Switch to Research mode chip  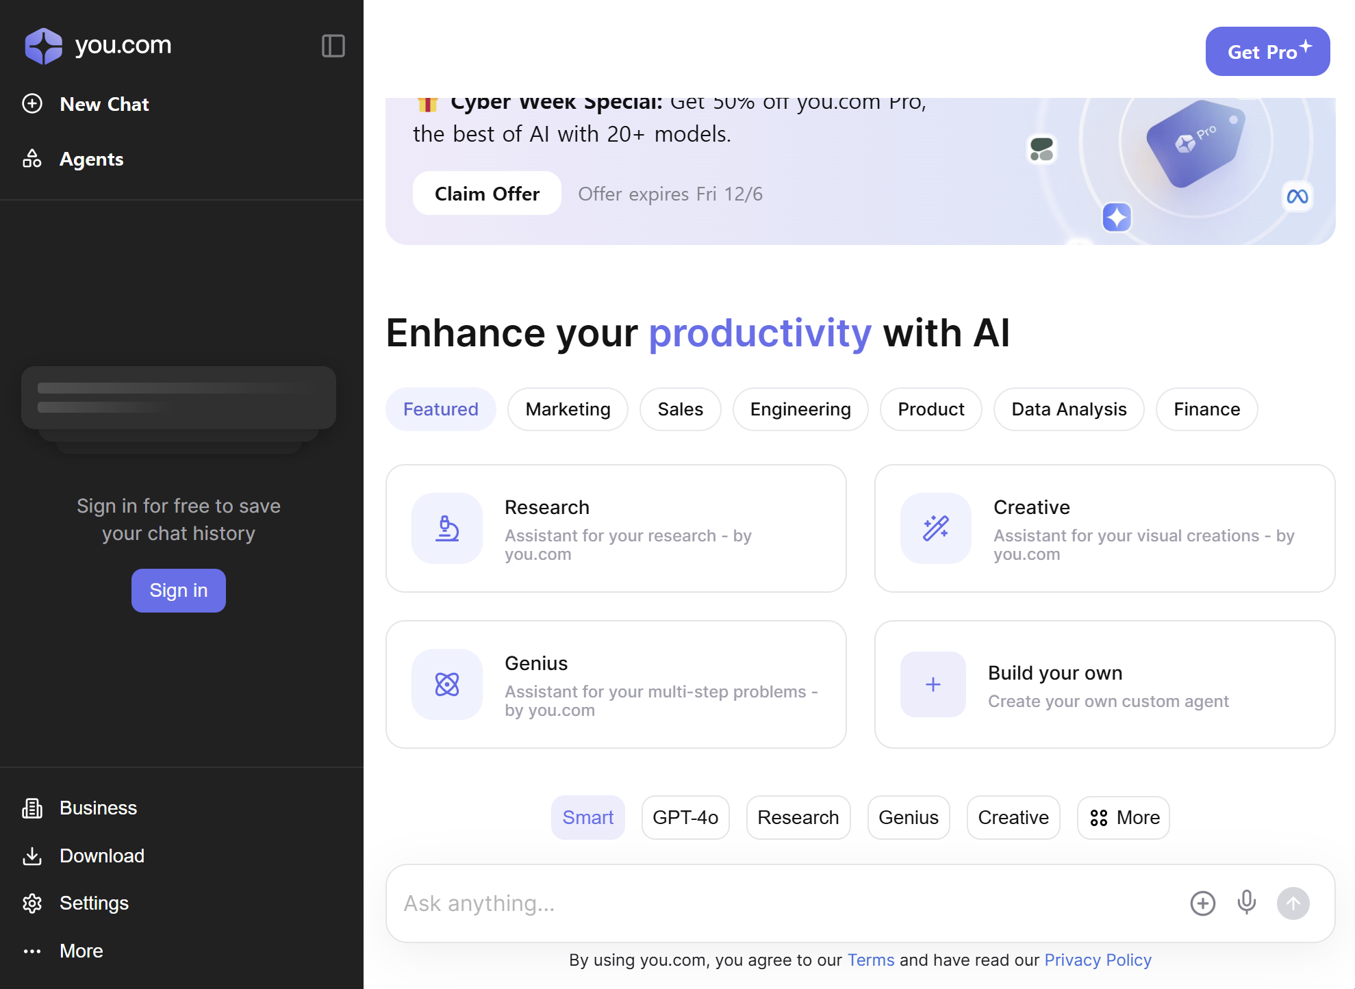[x=798, y=818]
